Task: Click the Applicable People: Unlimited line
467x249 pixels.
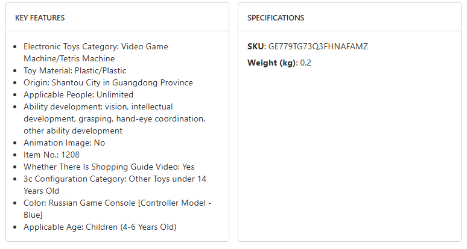Action: point(78,94)
